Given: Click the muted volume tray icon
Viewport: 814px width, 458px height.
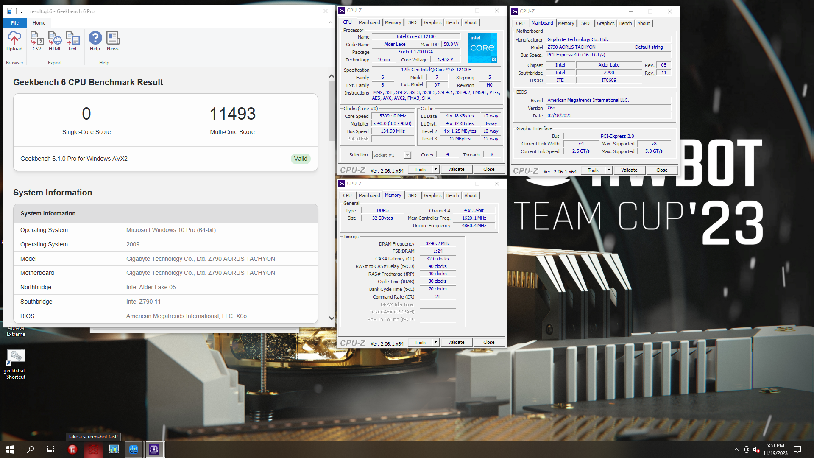Looking at the screenshot, I should pyautogui.click(x=757, y=450).
